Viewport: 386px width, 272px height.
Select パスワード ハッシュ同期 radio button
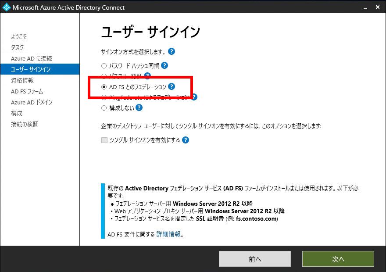tap(104, 66)
